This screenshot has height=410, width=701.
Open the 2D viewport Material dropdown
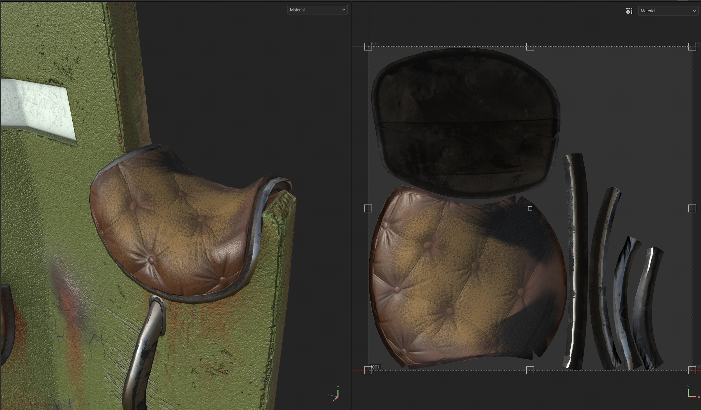pos(668,11)
